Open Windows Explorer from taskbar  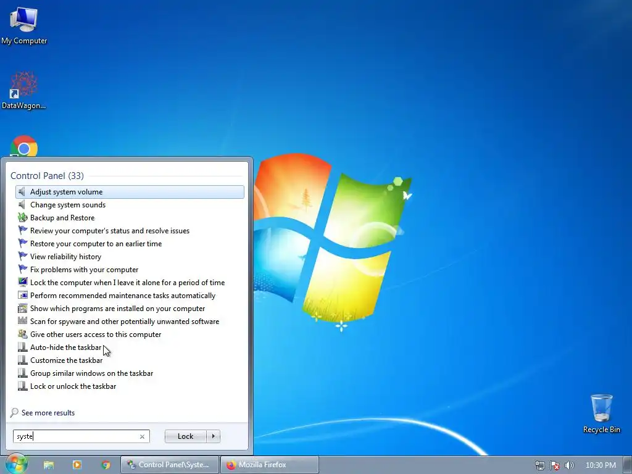pos(49,465)
